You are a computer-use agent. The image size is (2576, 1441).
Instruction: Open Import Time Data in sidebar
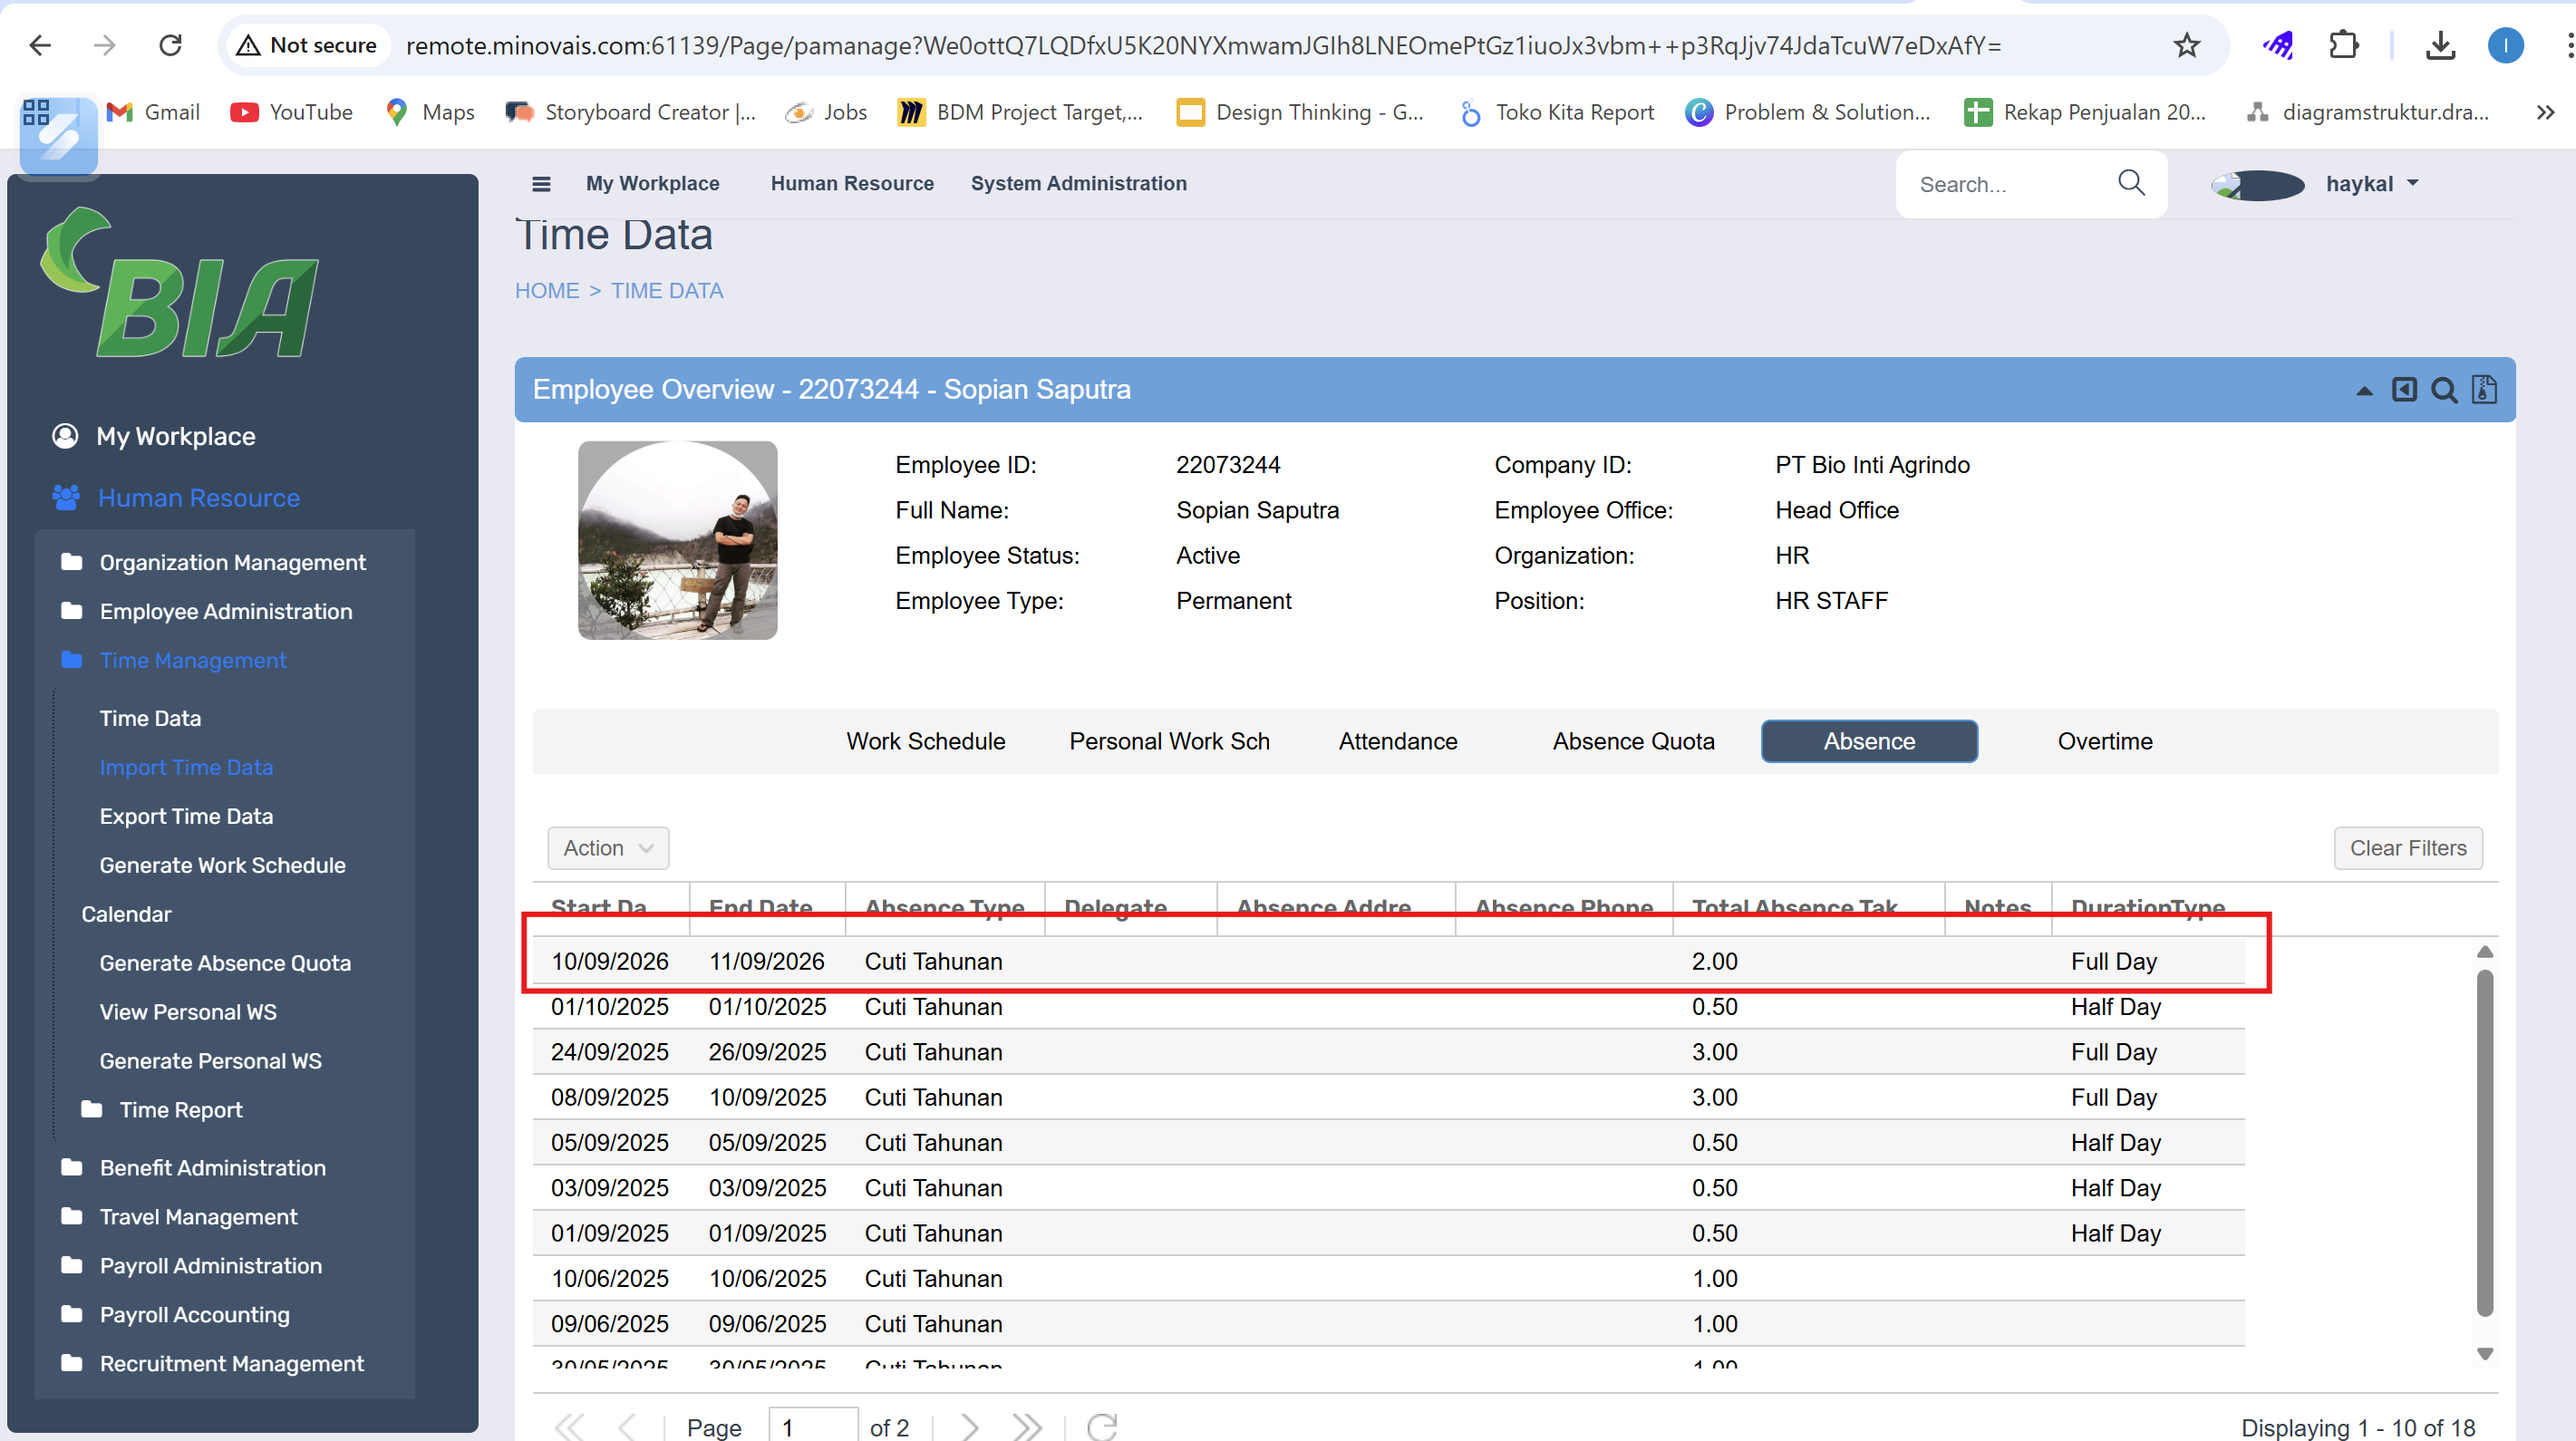click(x=186, y=767)
